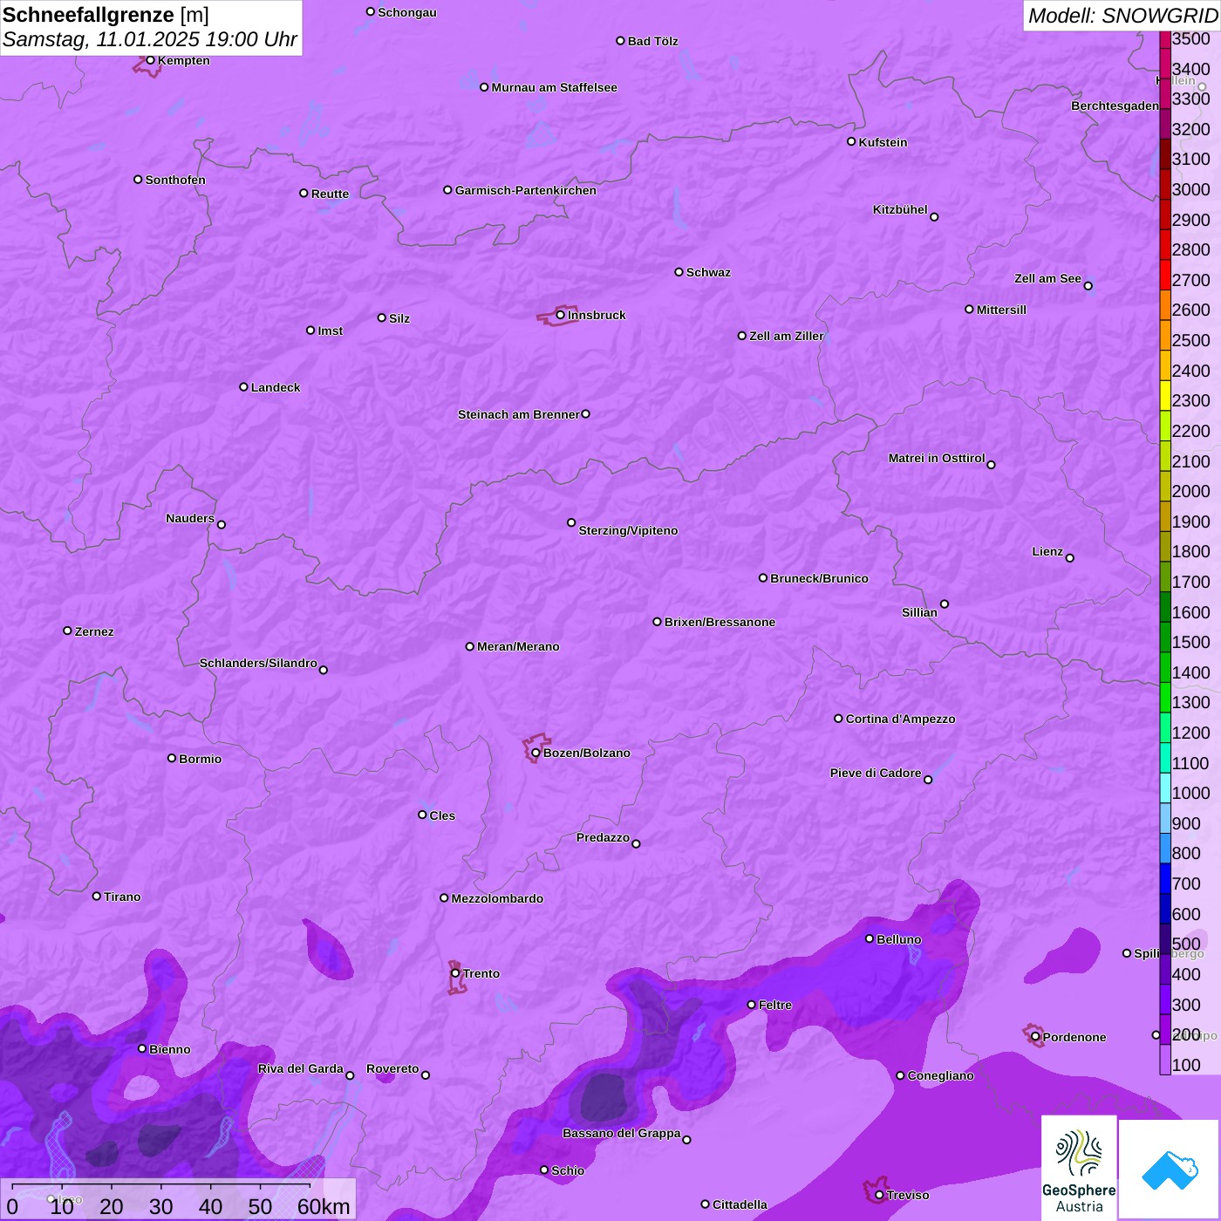This screenshot has width=1221, height=1221.
Task: Click the 'Rovereto' label
Action: tap(392, 1068)
